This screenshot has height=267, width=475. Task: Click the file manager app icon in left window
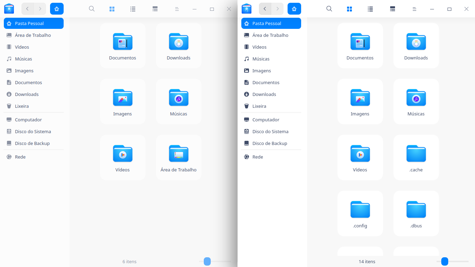point(9,9)
